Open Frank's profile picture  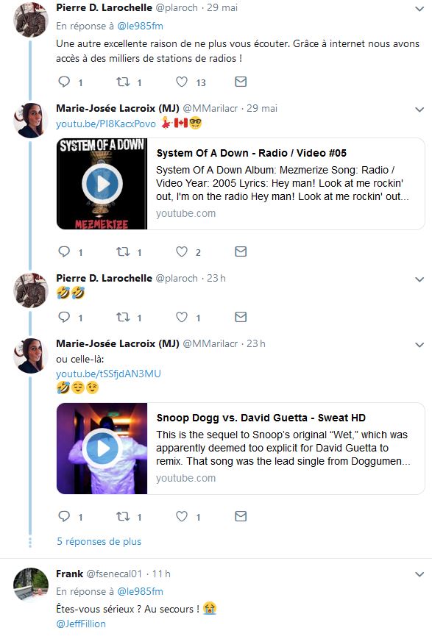pos(31,585)
